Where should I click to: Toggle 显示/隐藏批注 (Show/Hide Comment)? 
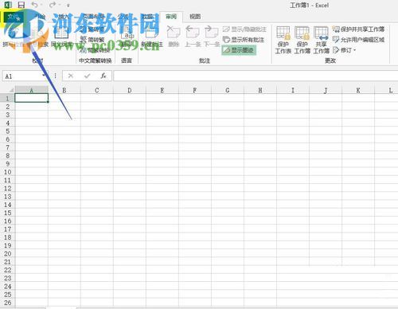(244, 29)
